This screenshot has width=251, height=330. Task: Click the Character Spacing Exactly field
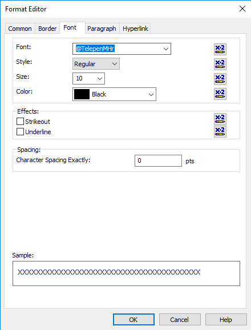[x=158, y=160]
